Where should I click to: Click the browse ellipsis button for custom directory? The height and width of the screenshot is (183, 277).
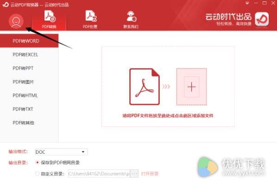134,174
